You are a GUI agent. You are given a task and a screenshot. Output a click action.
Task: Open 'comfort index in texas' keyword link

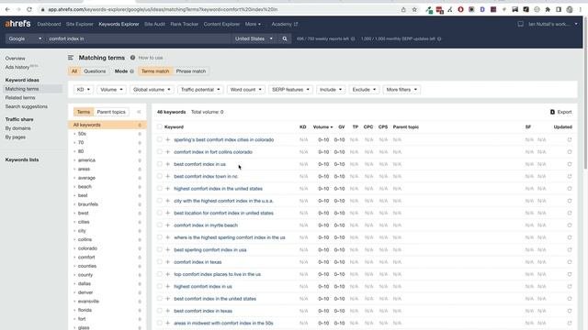coord(198,262)
